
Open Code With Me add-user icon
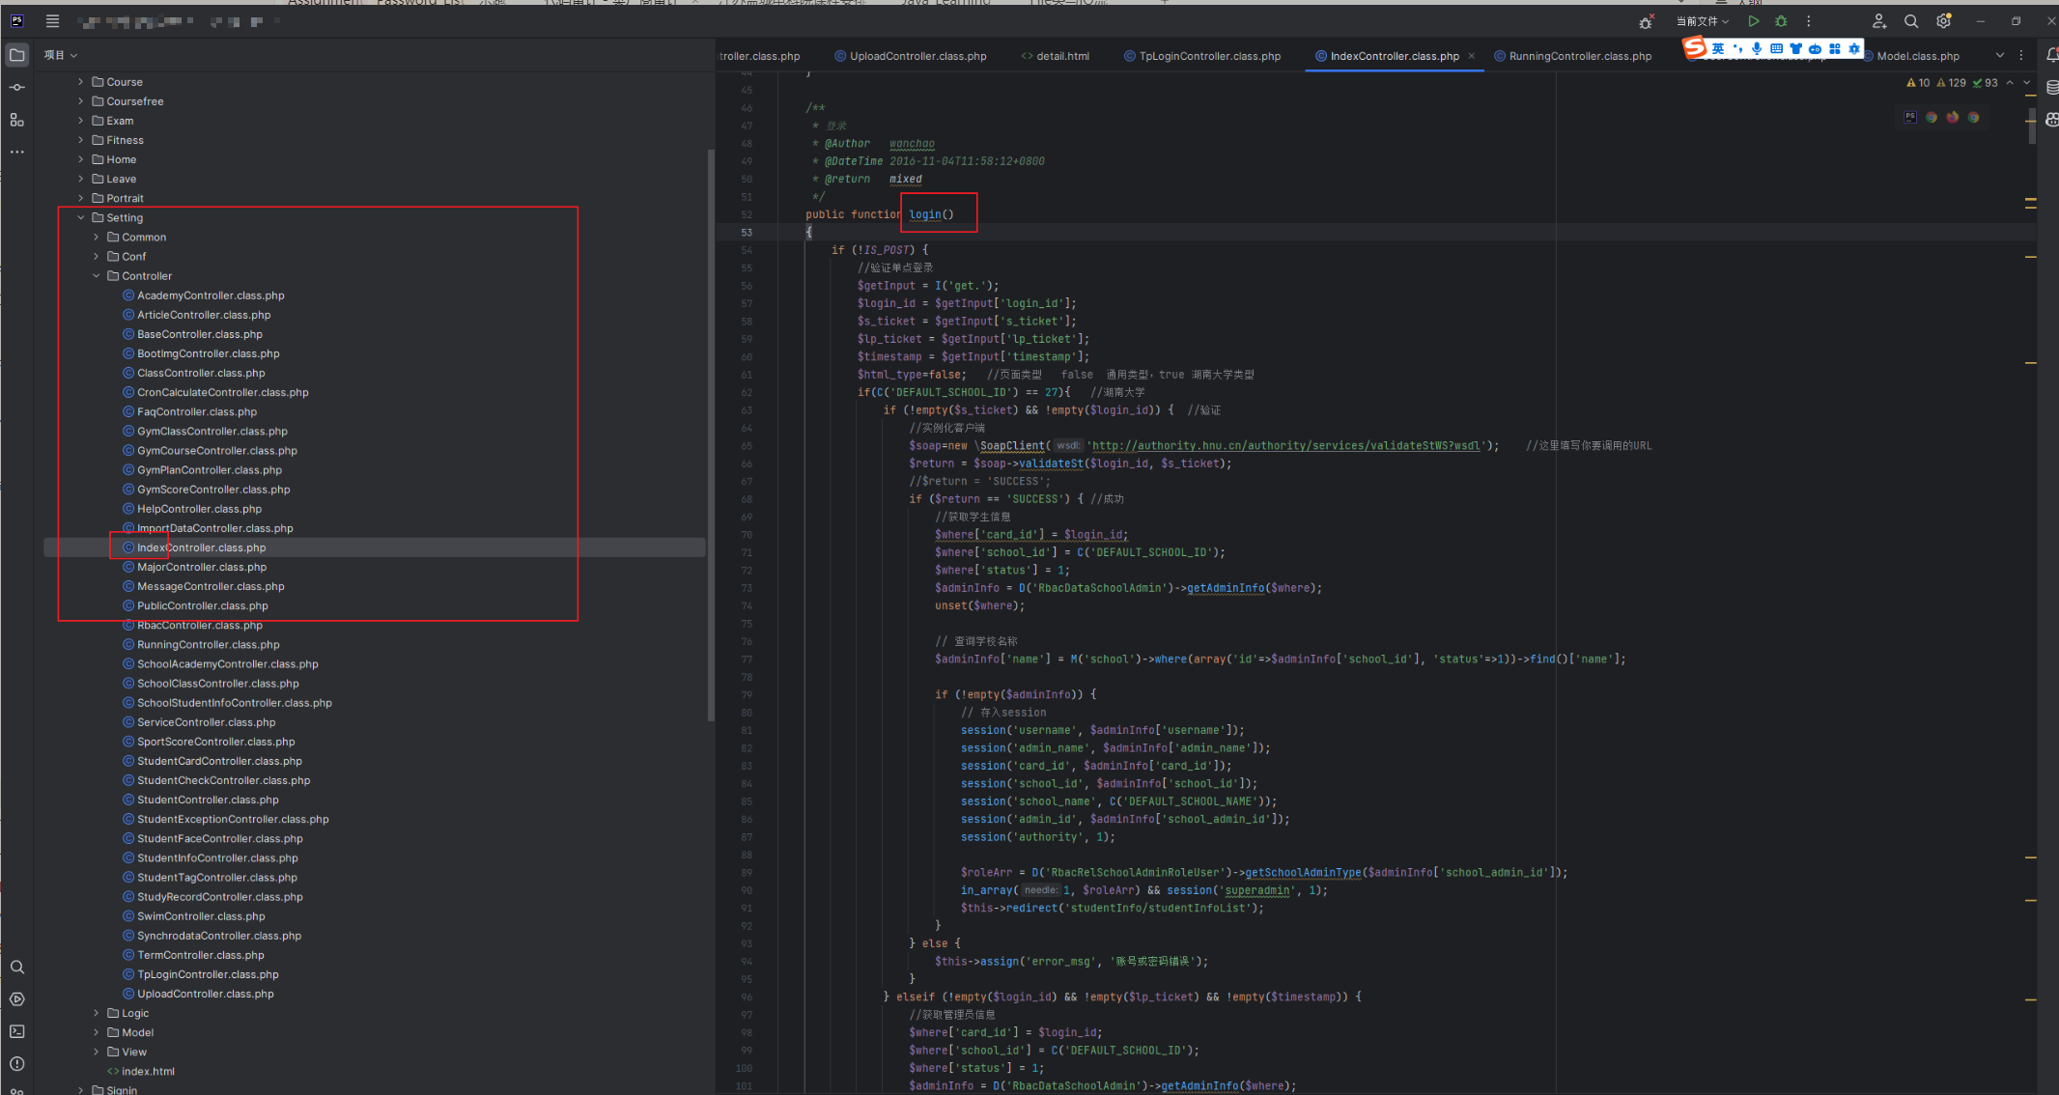[x=1879, y=21]
